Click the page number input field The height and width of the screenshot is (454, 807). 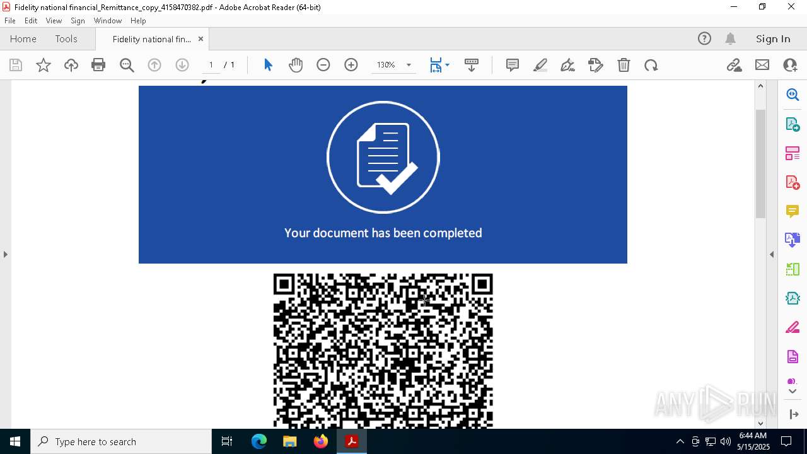coord(211,65)
